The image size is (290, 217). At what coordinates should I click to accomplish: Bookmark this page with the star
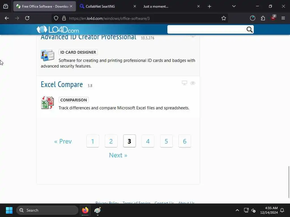[x=224, y=18]
